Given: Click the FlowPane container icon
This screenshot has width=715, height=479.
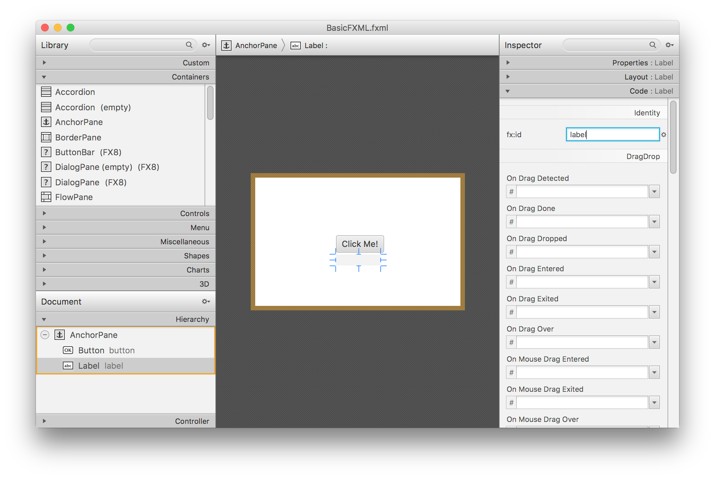Looking at the screenshot, I should 46,197.
